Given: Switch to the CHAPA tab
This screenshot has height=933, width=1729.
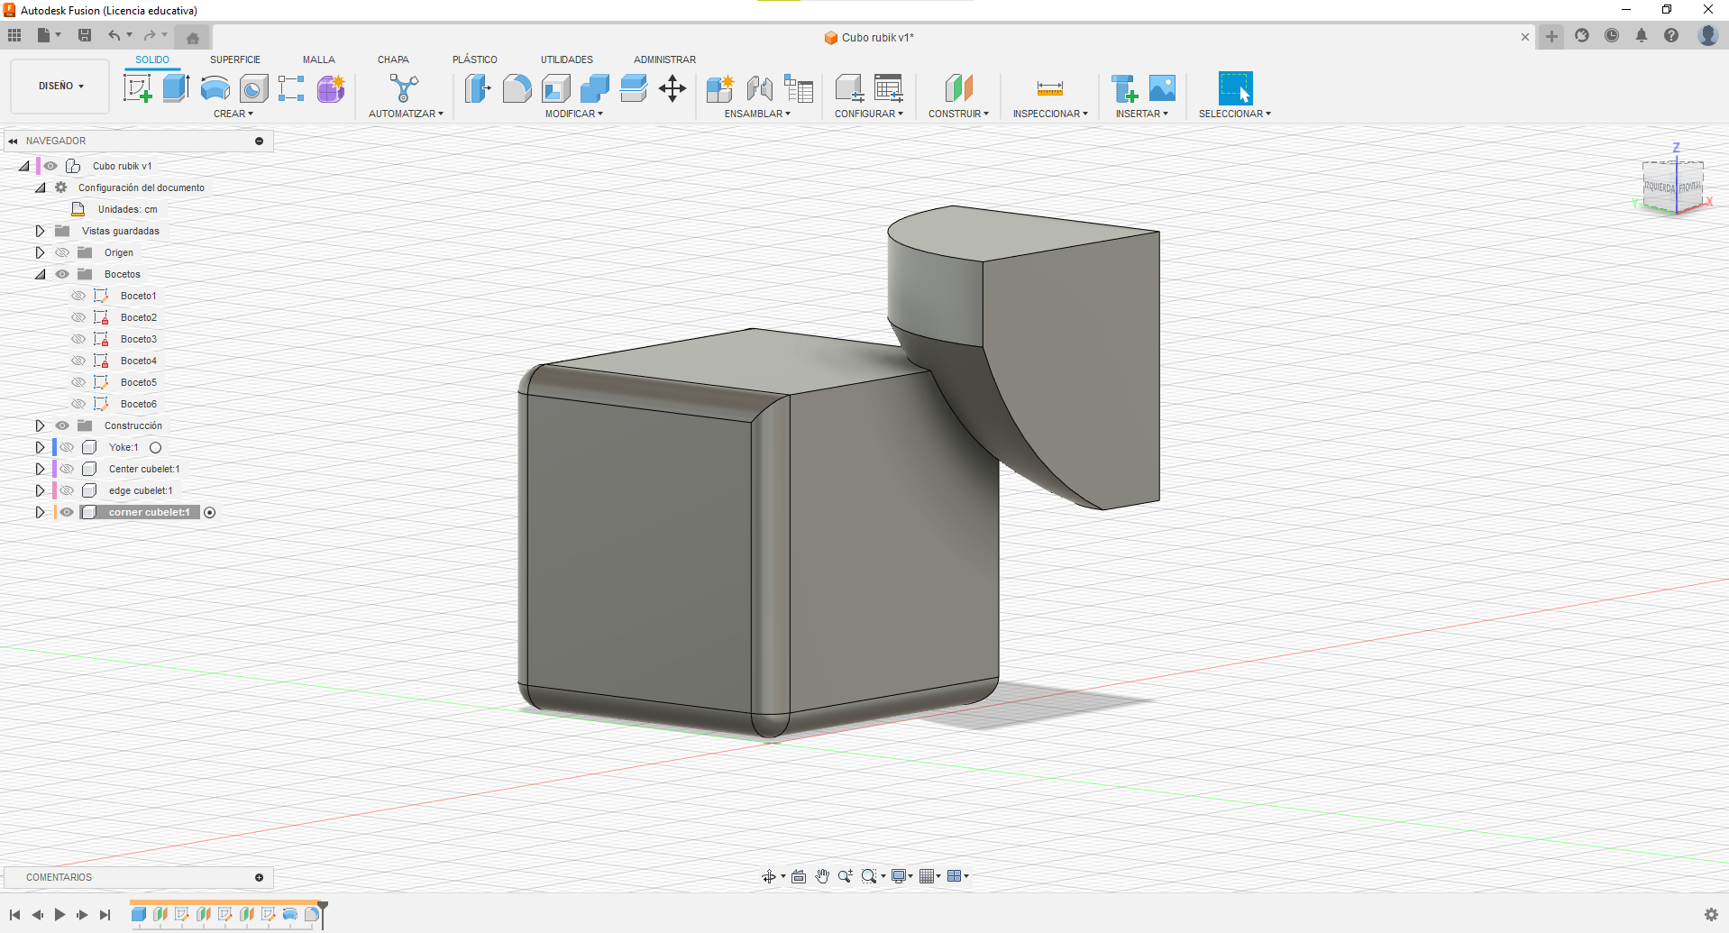Looking at the screenshot, I should click(x=393, y=59).
